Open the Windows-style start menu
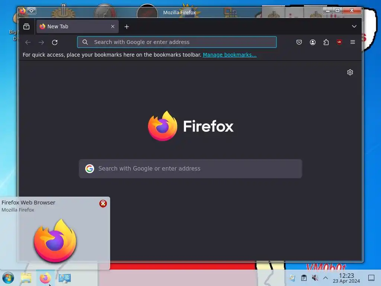The width and height of the screenshot is (381, 286). 8,278
